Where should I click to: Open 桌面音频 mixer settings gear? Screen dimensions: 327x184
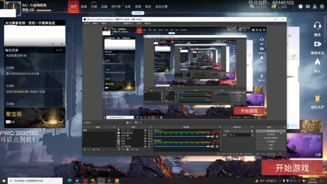tap(217, 146)
